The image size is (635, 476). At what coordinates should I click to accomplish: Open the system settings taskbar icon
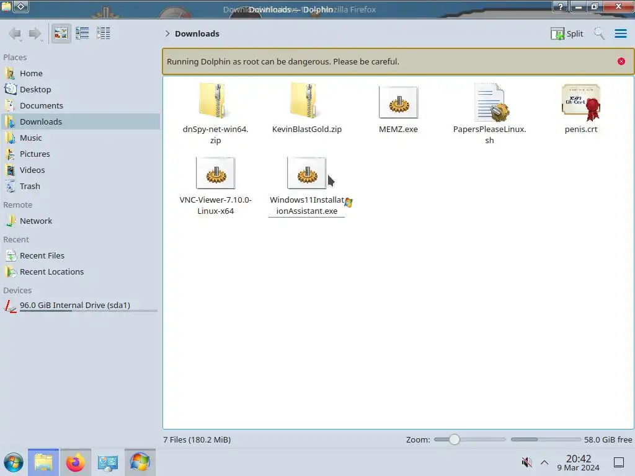[x=108, y=462]
